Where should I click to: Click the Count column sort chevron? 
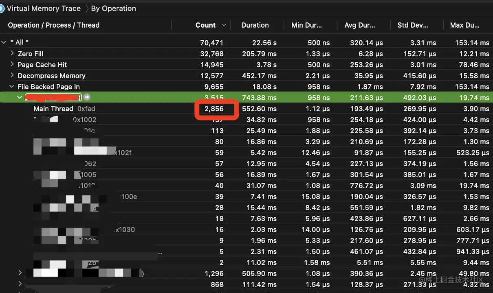[x=224, y=25]
